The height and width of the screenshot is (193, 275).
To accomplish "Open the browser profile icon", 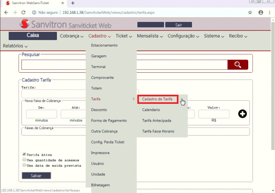I will 261,12.
